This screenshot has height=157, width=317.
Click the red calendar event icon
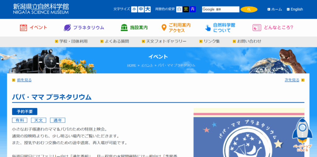coord(24,28)
